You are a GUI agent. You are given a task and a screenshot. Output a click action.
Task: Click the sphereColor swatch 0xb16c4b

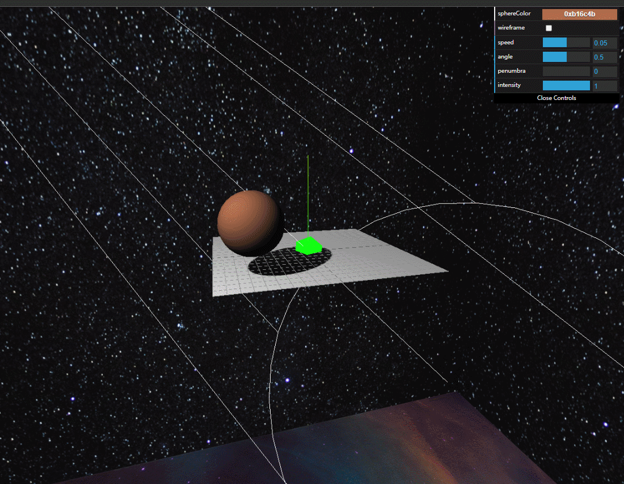point(579,14)
